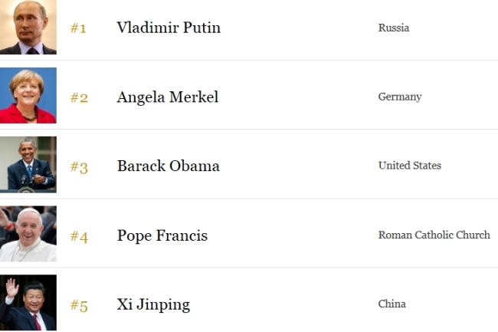The height and width of the screenshot is (332, 498).
Task: Select the thumbnail of the man at the podium
Action: (28, 165)
